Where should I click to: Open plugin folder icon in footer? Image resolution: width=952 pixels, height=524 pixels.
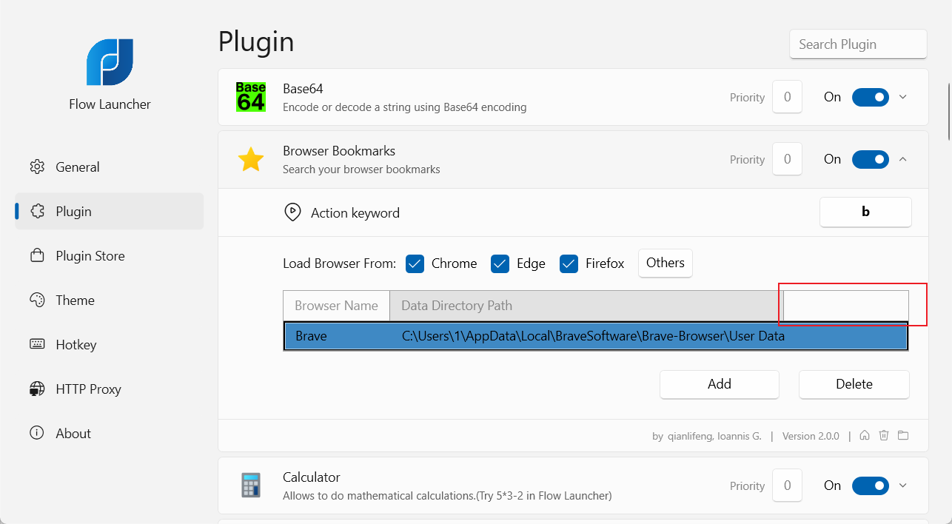coord(903,436)
